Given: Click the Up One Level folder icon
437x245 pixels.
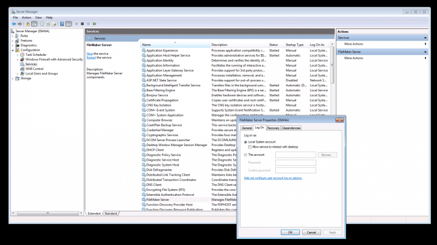Looking at the screenshot, I should click(x=28, y=24).
